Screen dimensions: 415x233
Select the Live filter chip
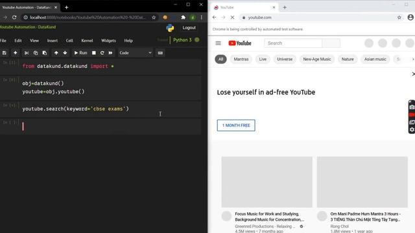point(263,59)
